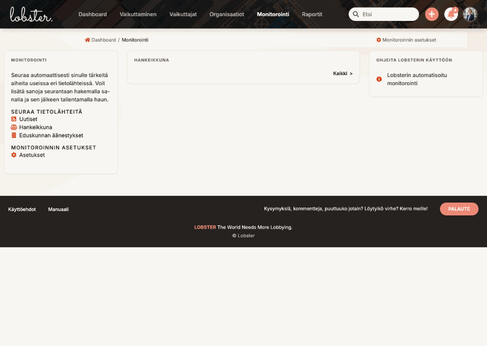
Task: Open the Raportit menu item
Action: [x=312, y=14]
